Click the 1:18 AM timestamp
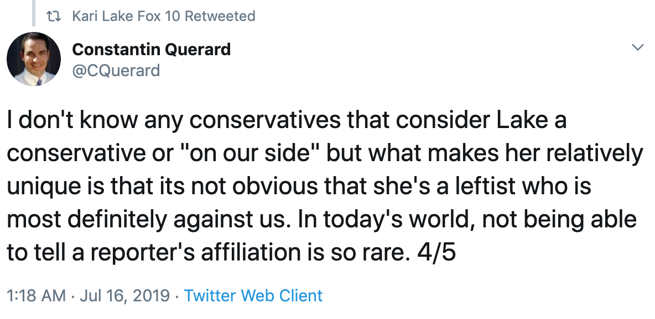 pos(37,296)
